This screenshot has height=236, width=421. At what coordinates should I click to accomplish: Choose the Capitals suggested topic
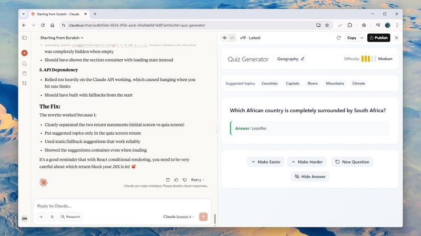293,83
